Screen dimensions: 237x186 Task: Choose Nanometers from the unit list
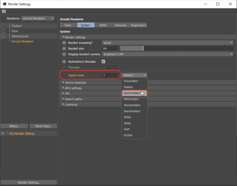pos(134,111)
